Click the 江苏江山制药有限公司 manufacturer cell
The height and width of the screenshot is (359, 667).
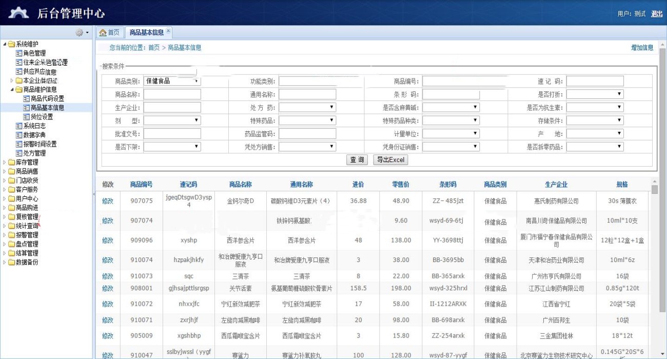pyautogui.click(x=557, y=288)
